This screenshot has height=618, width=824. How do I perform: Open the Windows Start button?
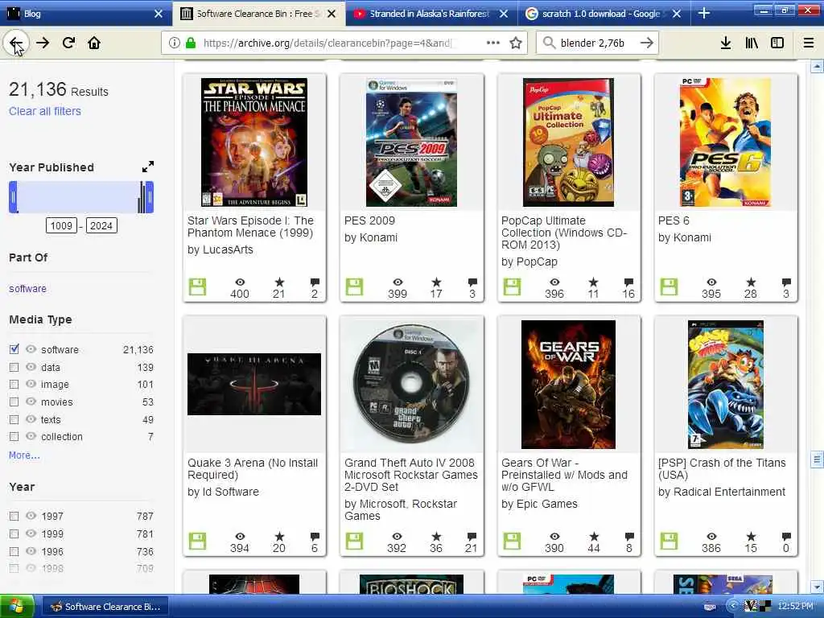click(16, 607)
